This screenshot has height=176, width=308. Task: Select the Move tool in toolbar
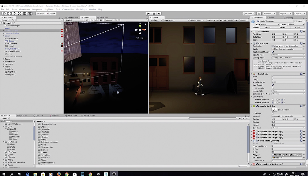[9, 13]
